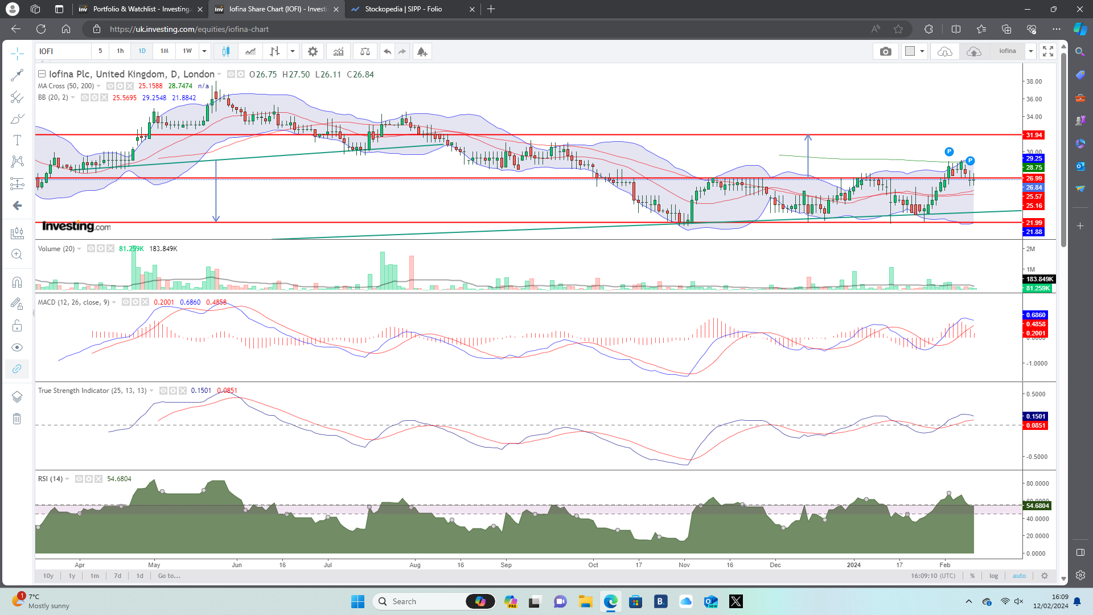Open the iofina saved chart dropdown
This screenshot has width=1093, height=615.
point(1031,51)
